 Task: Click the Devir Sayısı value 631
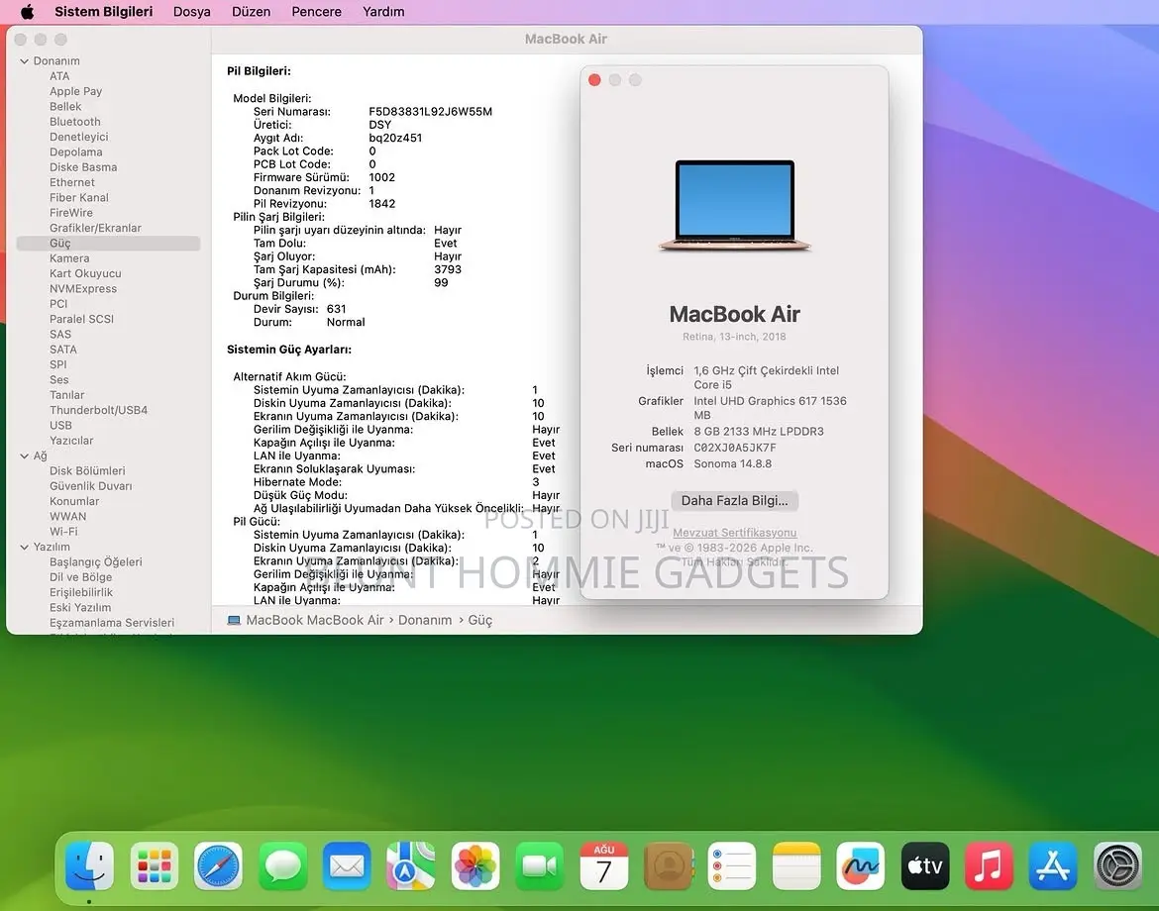pos(337,309)
